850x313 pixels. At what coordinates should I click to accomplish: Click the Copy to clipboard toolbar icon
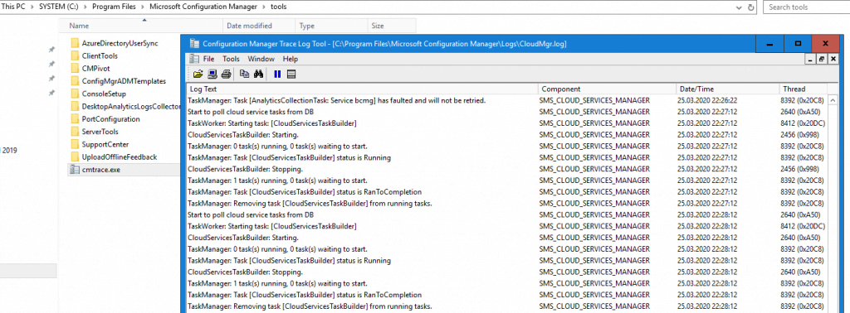pyautogui.click(x=245, y=74)
